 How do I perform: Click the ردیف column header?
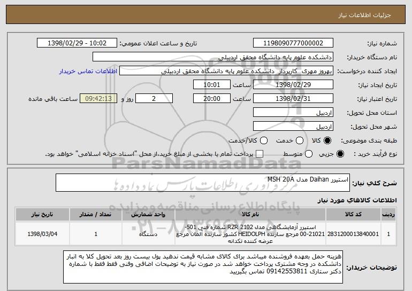point(388,215)
